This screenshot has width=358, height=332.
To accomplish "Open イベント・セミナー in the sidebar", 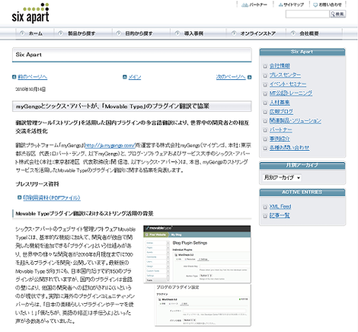I will (x=288, y=84).
